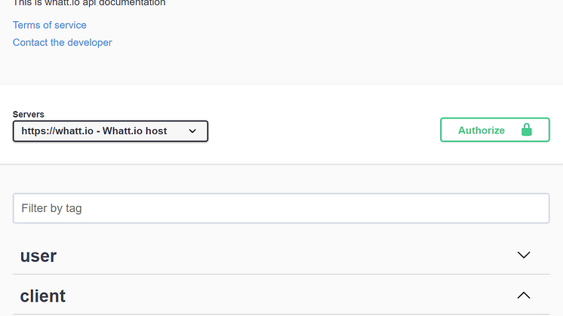Click the Authorize button
The width and height of the screenshot is (563, 316).
495,130
